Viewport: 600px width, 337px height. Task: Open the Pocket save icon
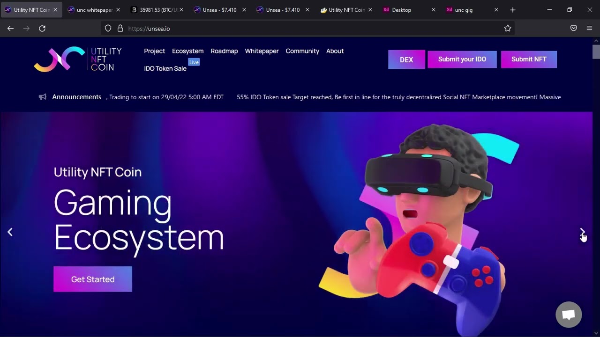[573, 29]
